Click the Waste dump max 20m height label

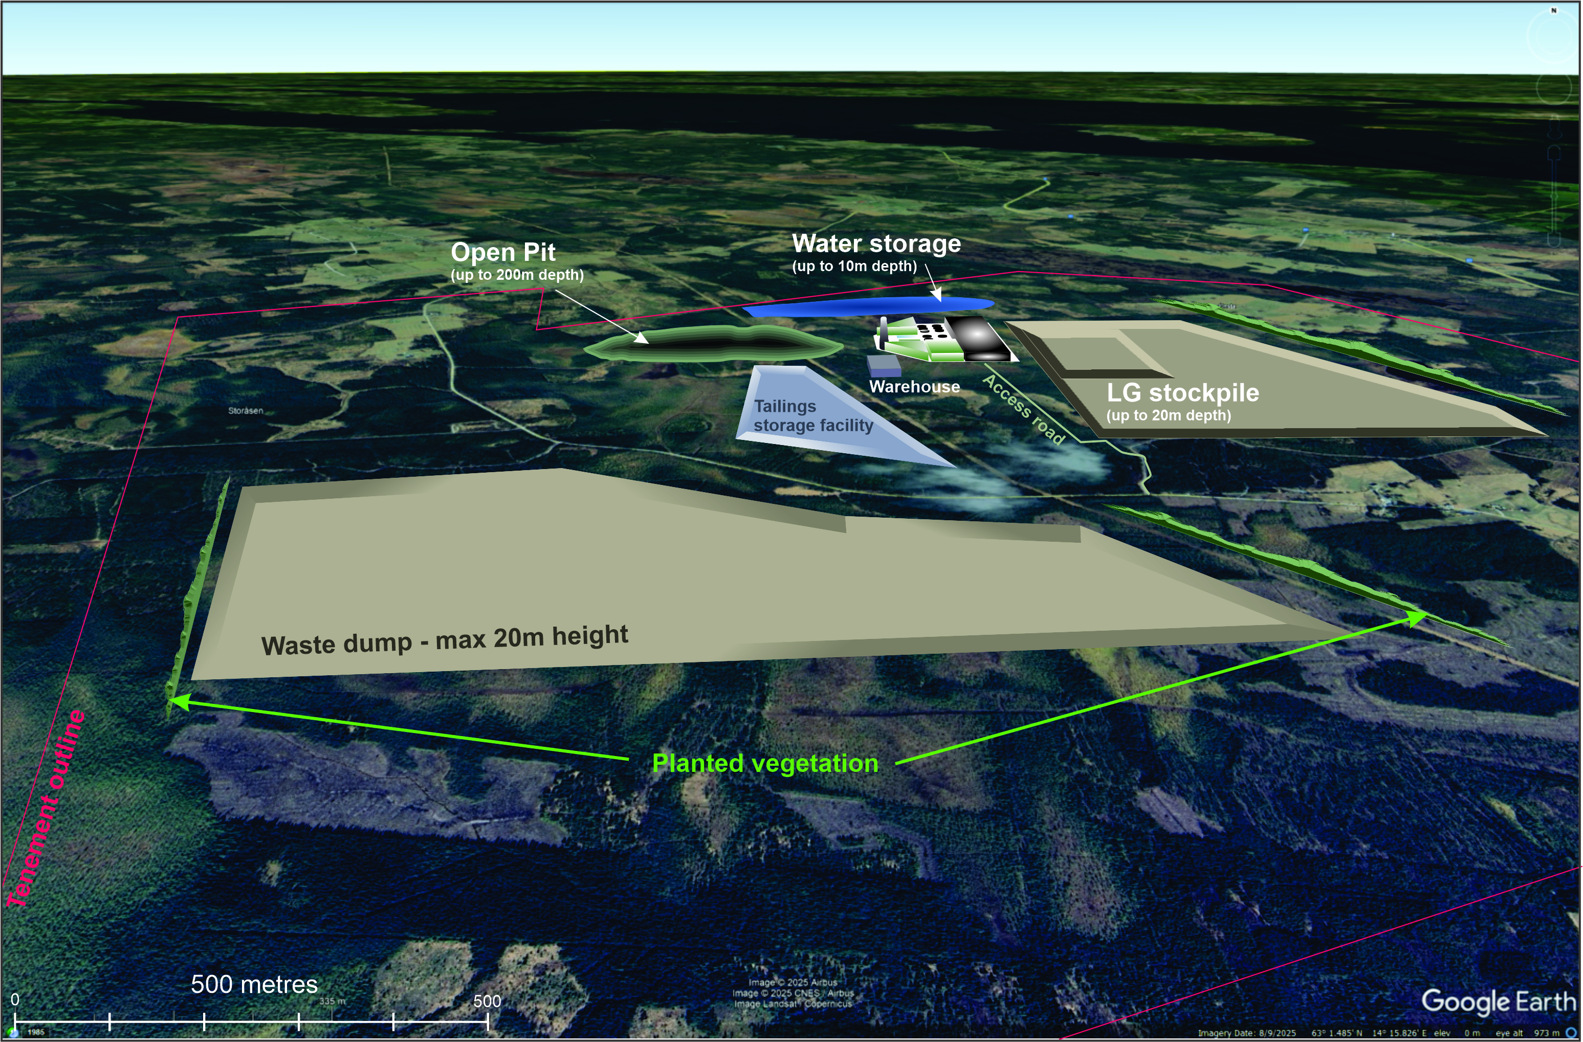tap(444, 640)
